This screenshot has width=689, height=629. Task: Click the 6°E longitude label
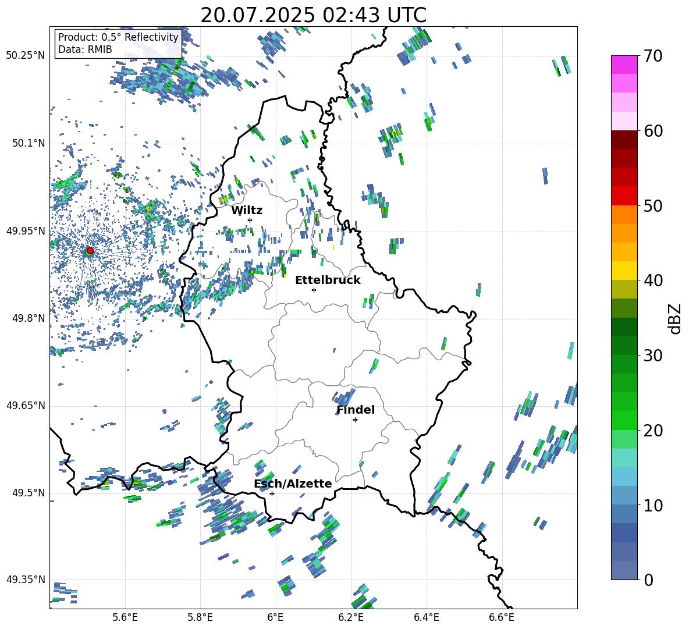coord(275,617)
